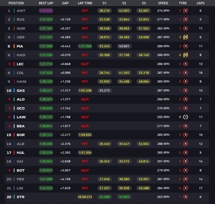Click the soft tyre icon in GAS row
Viewport: 215px width, 204px height.
tap(185, 91)
